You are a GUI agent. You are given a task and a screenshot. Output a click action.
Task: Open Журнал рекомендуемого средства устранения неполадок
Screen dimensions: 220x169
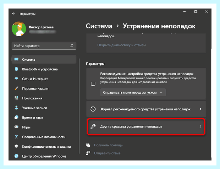point(146,109)
